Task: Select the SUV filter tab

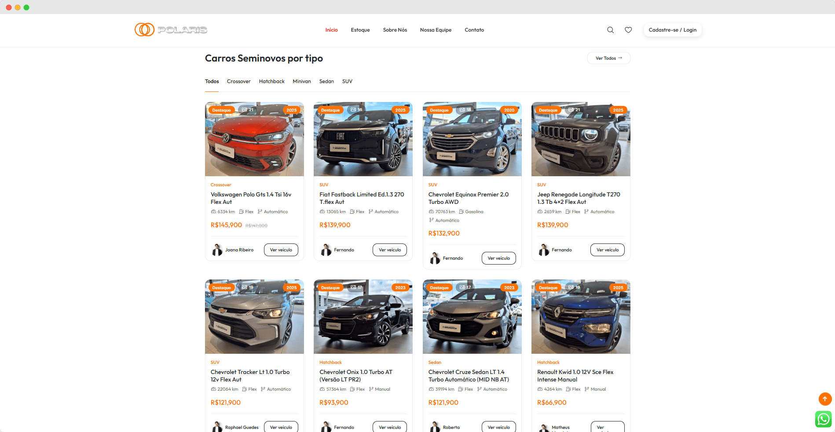Action: pos(347,81)
